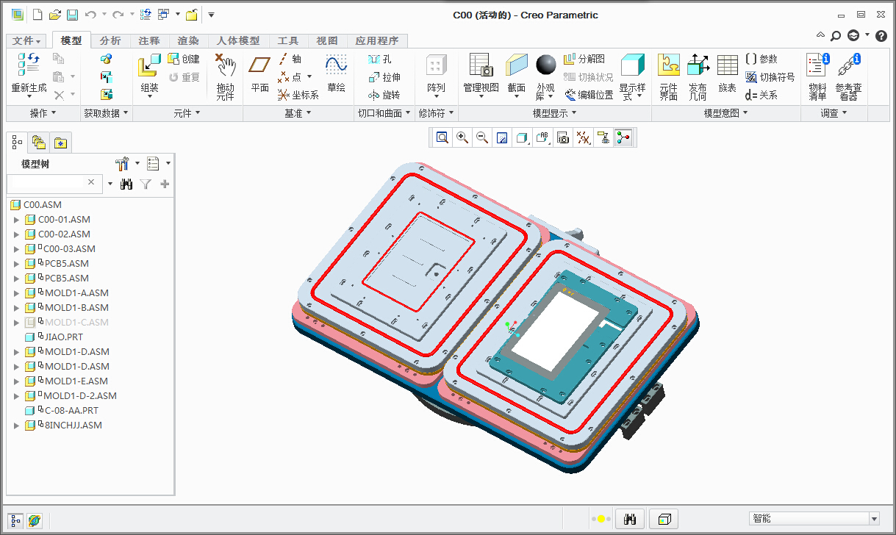
Task: Click the New file icon
Action: click(37, 15)
